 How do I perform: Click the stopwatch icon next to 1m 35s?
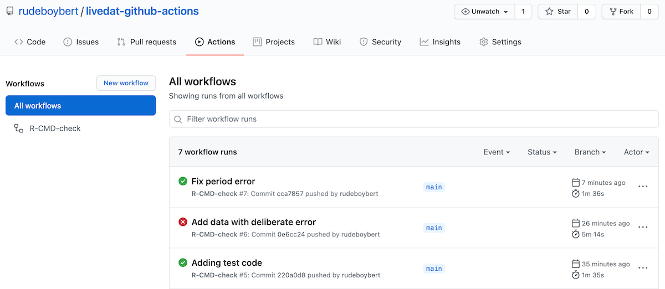pyautogui.click(x=575, y=275)
